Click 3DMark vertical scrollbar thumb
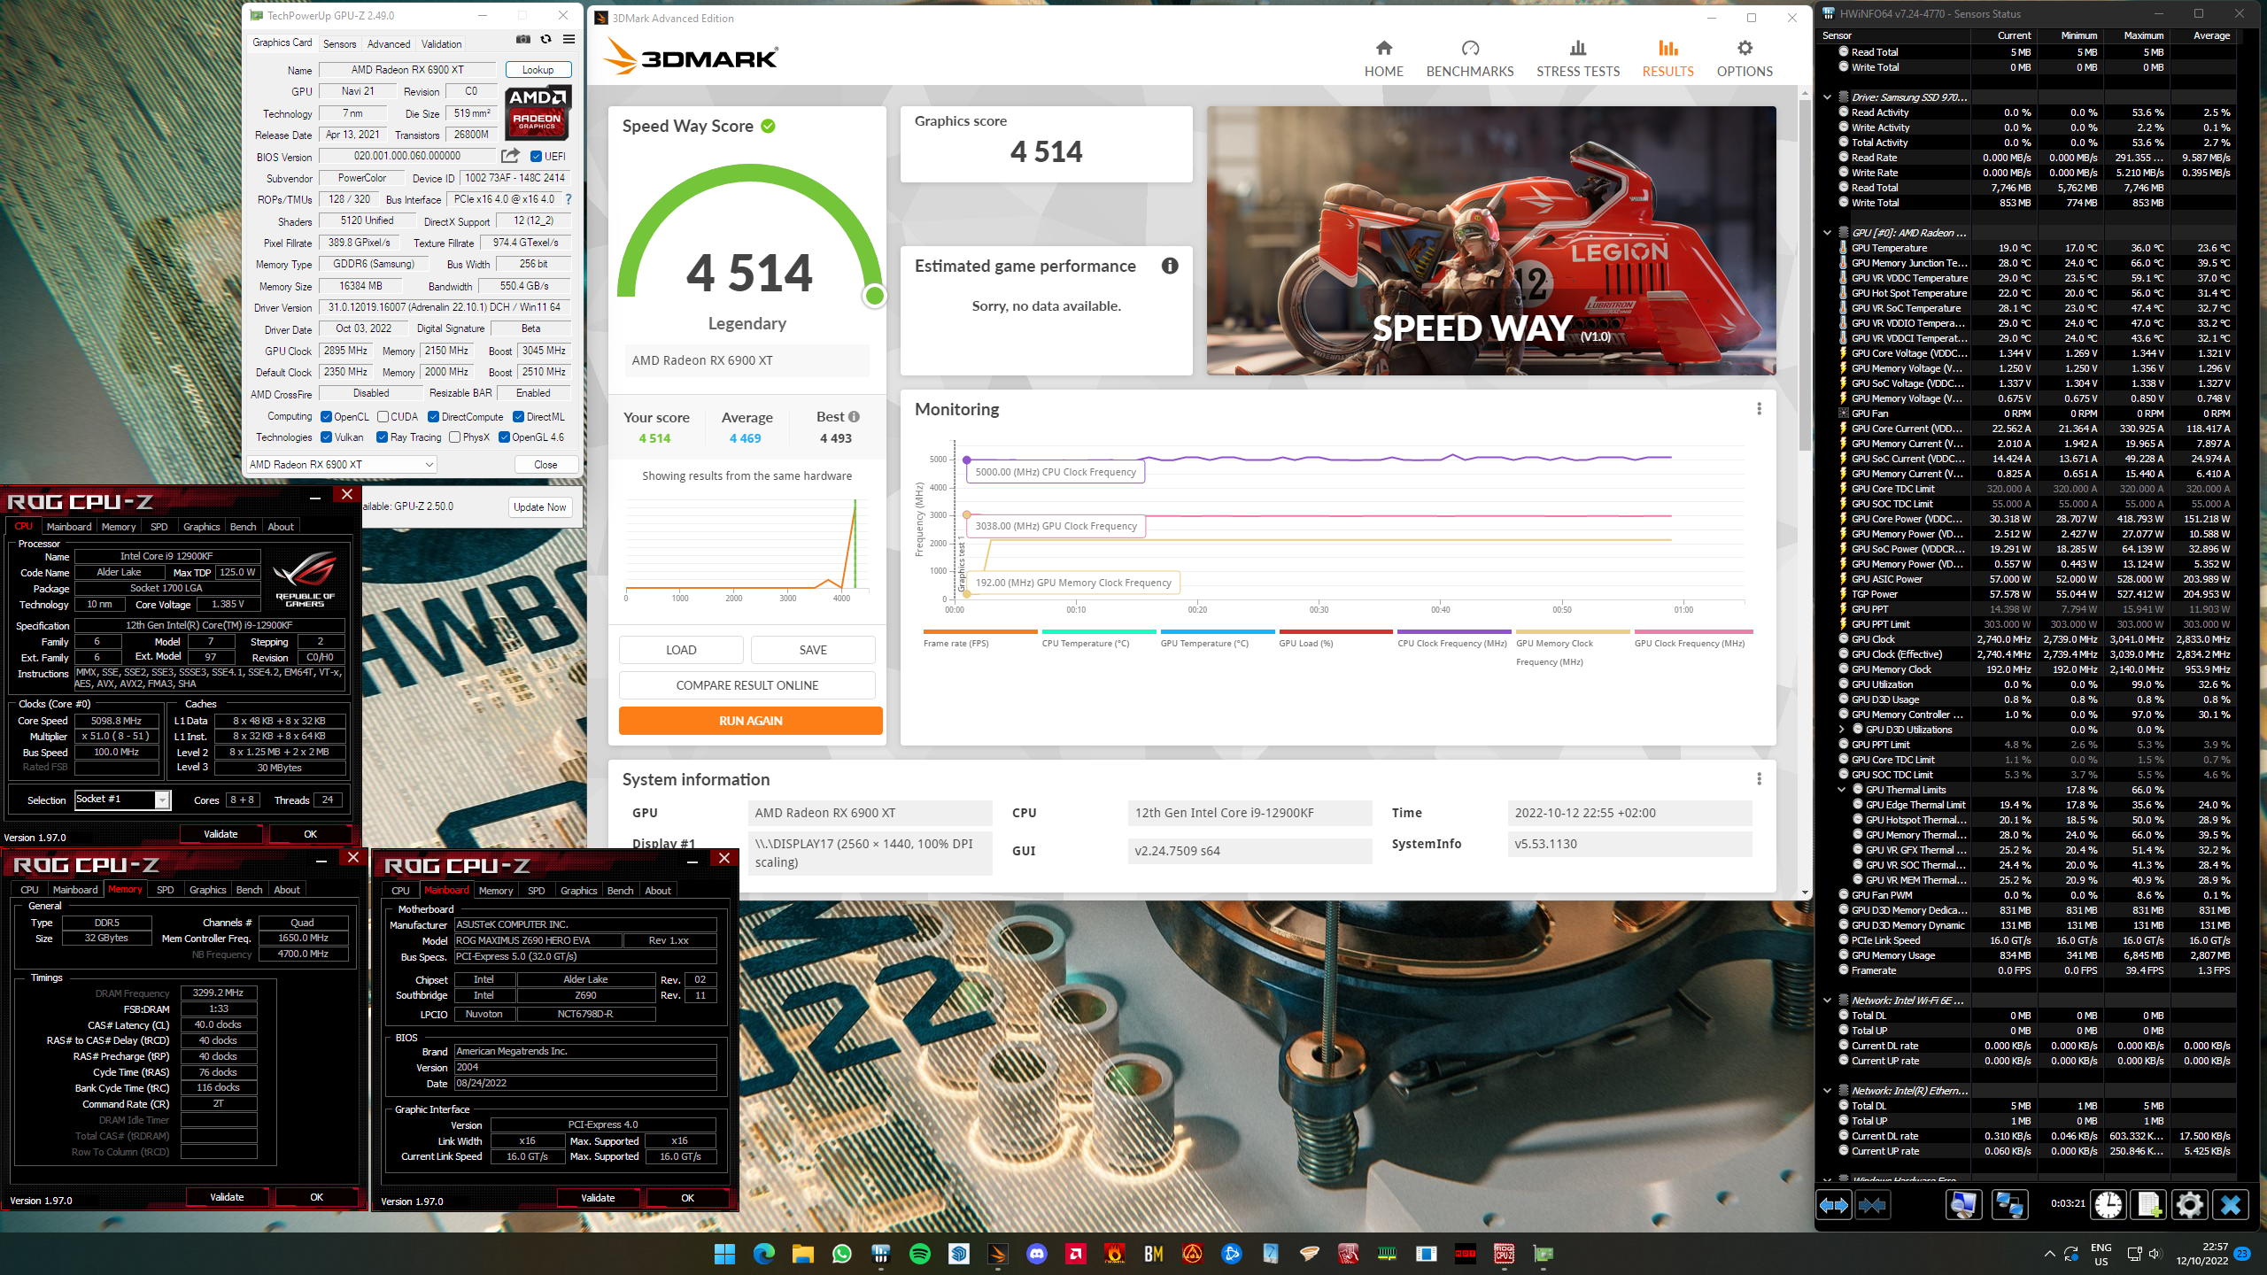 click(x=1805, y=274)
